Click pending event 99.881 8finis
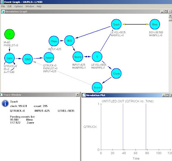172x161 pixels. point(21,120)
